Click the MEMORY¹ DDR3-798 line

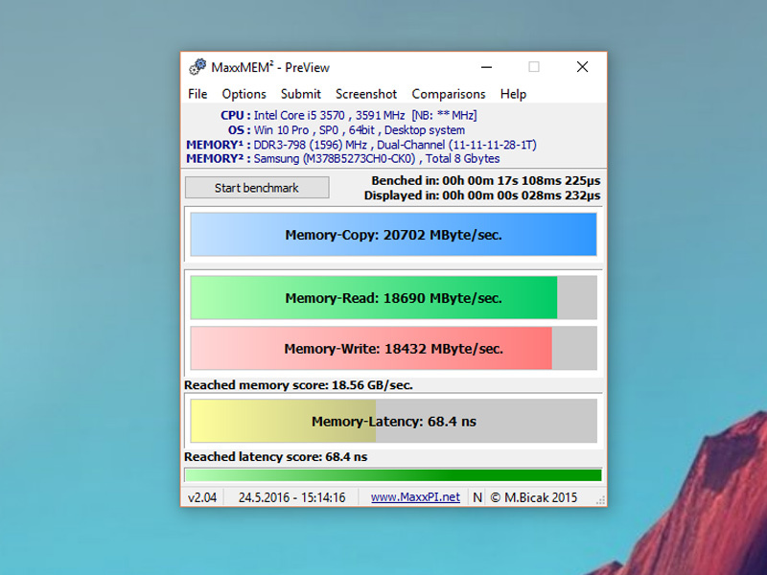tap(361, 145)
